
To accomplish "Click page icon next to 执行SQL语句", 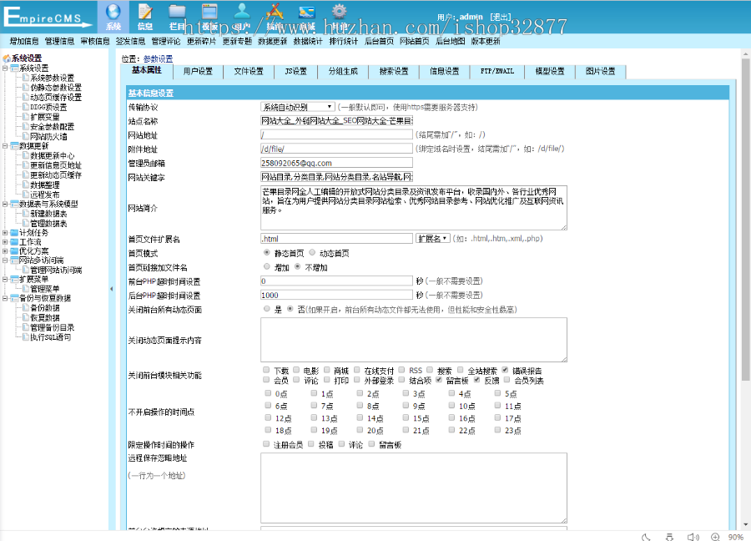I will [26, 336].
